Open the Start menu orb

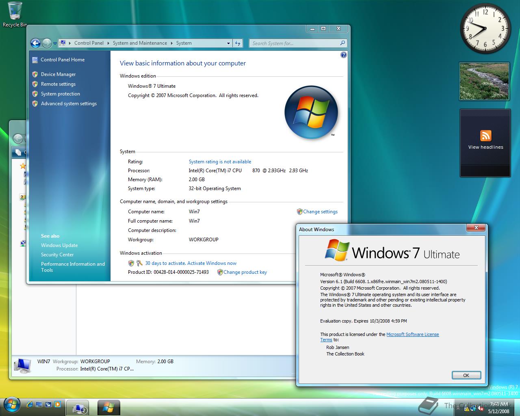(12, 405)
